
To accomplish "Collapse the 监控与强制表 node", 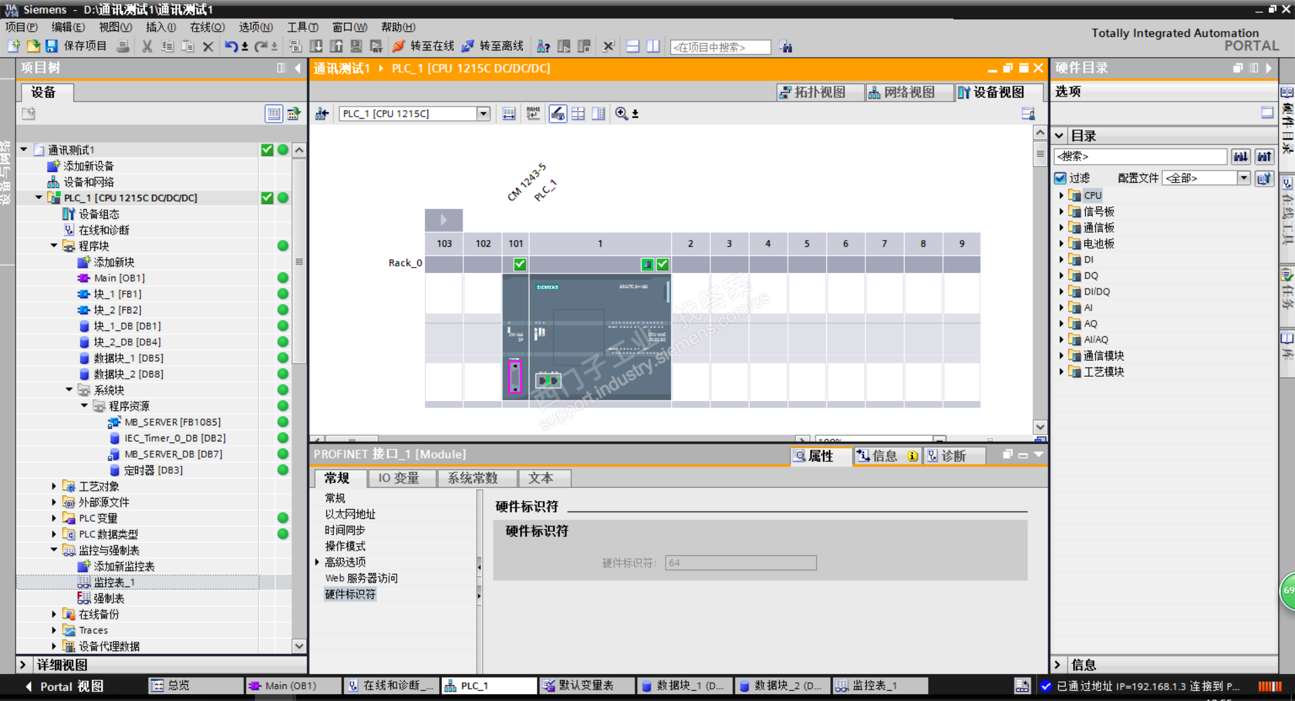I will click(54, 550).
